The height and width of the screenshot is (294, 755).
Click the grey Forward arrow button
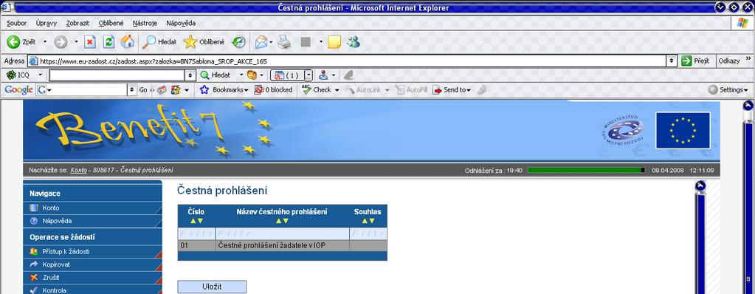tap(61, 42)
